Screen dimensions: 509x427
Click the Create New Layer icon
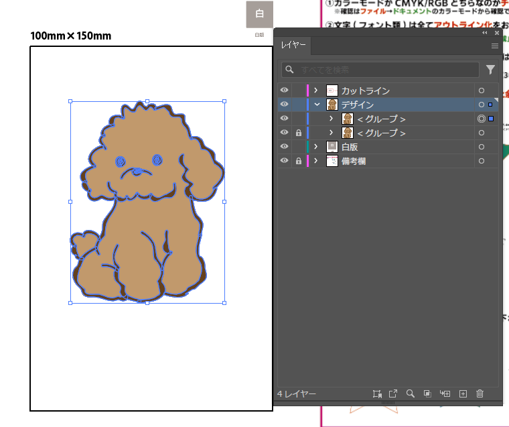click(462, 394)
